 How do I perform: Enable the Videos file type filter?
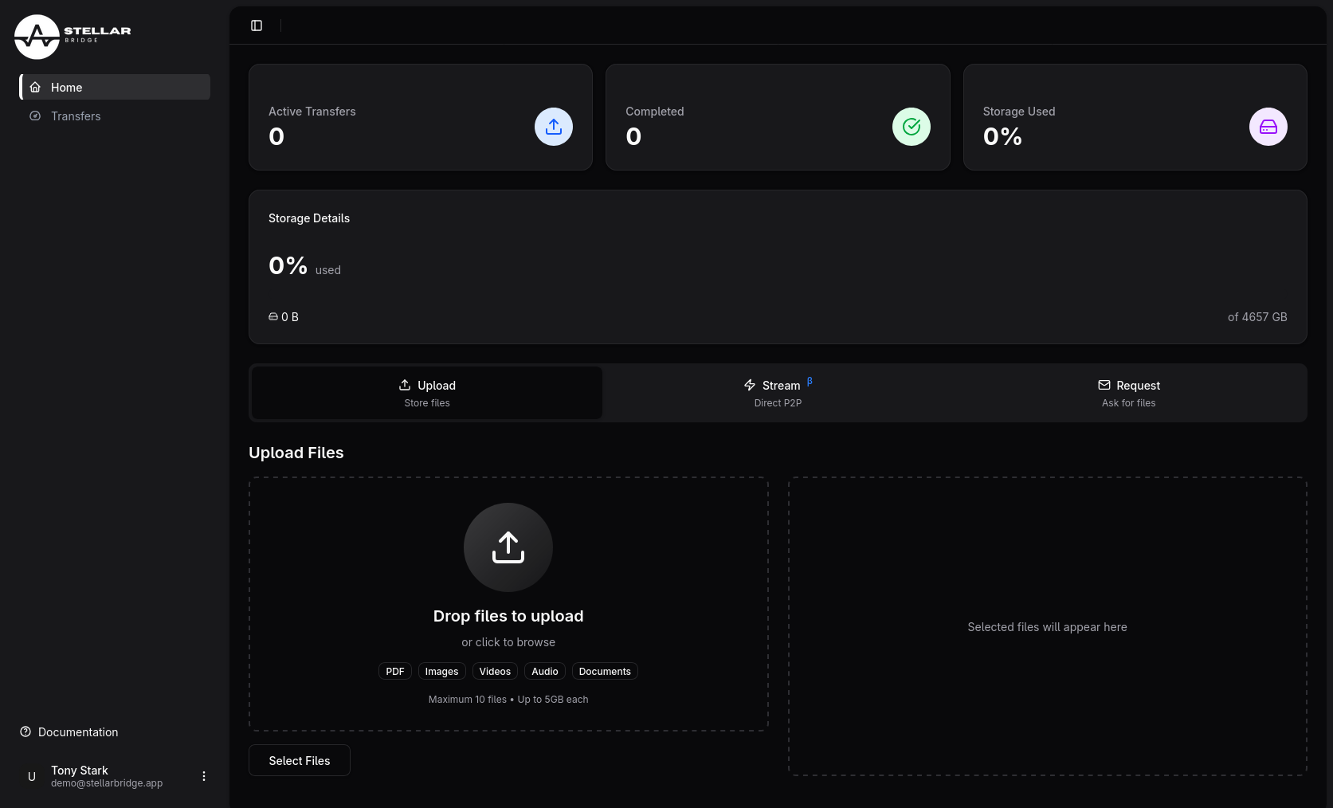click(494, 671)
